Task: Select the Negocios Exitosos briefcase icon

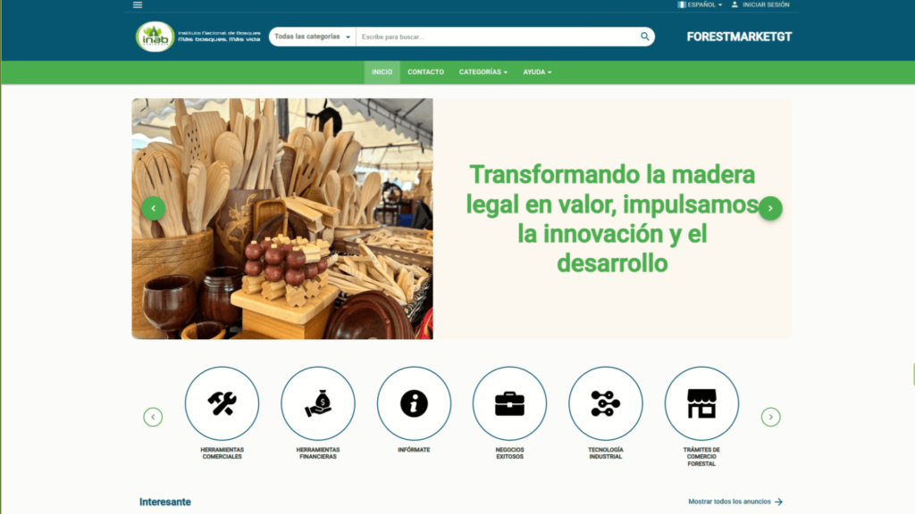Action: point(509,403)
